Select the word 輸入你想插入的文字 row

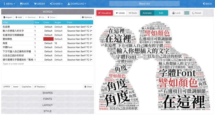point(18,31)
